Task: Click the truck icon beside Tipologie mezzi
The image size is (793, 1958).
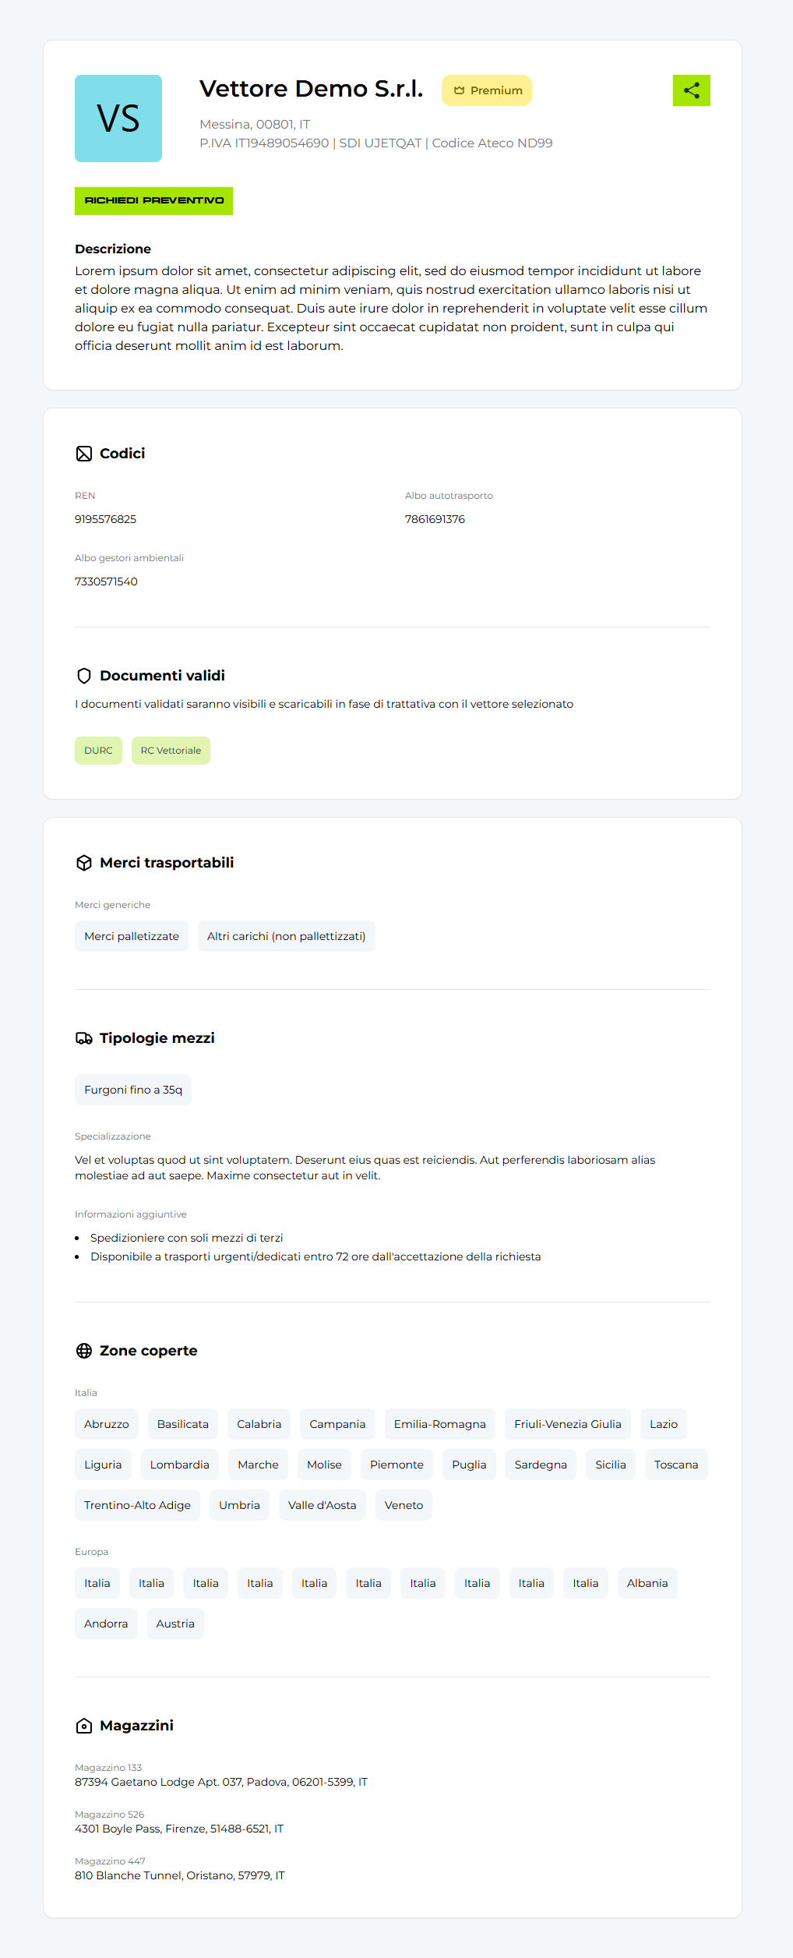Action: 84,1038
